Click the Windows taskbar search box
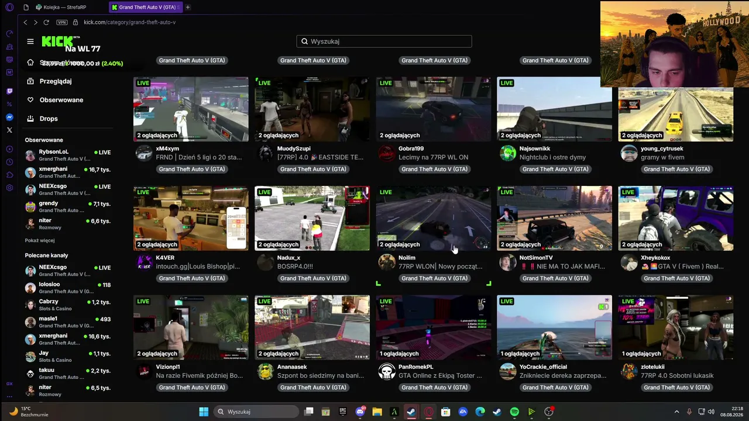This screenshot has width=749, height=421. pyautogui.click(x=257, y=412)
